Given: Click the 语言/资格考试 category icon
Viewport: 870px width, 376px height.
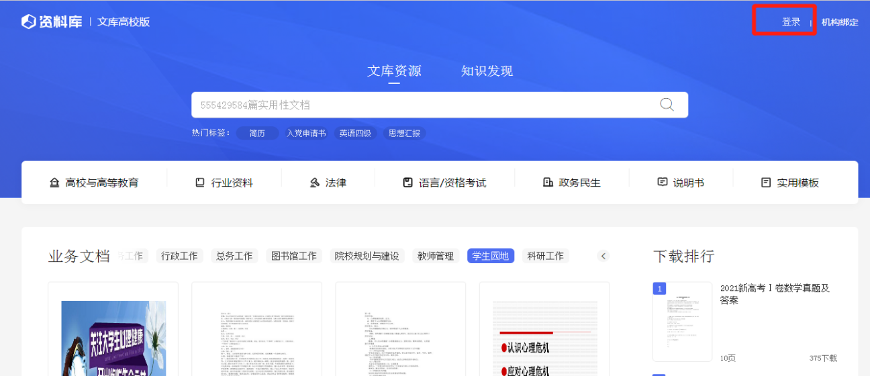Looking at the screenshot, I should click(407, 183).
